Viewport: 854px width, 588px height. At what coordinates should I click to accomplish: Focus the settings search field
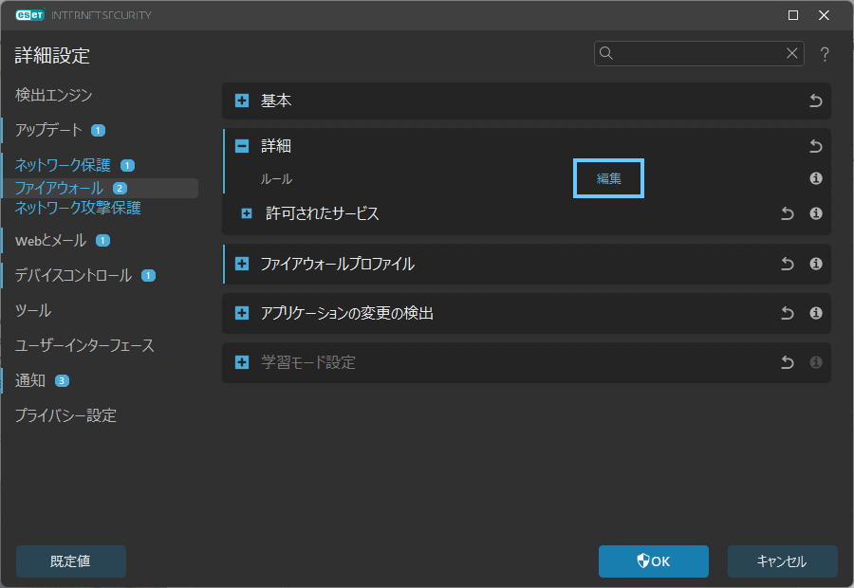698,53
